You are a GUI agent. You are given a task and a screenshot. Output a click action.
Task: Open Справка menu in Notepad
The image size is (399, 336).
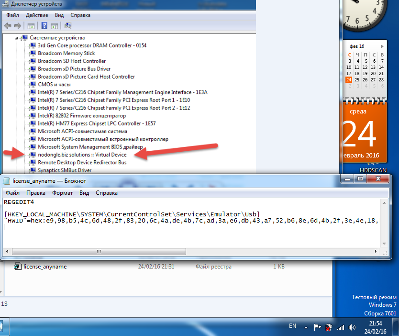pyautogui.click(x=107, y=193)
